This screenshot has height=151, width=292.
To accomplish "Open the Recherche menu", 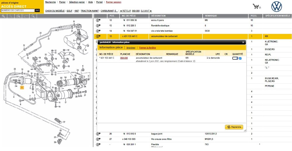I will (x=51, y=2).
